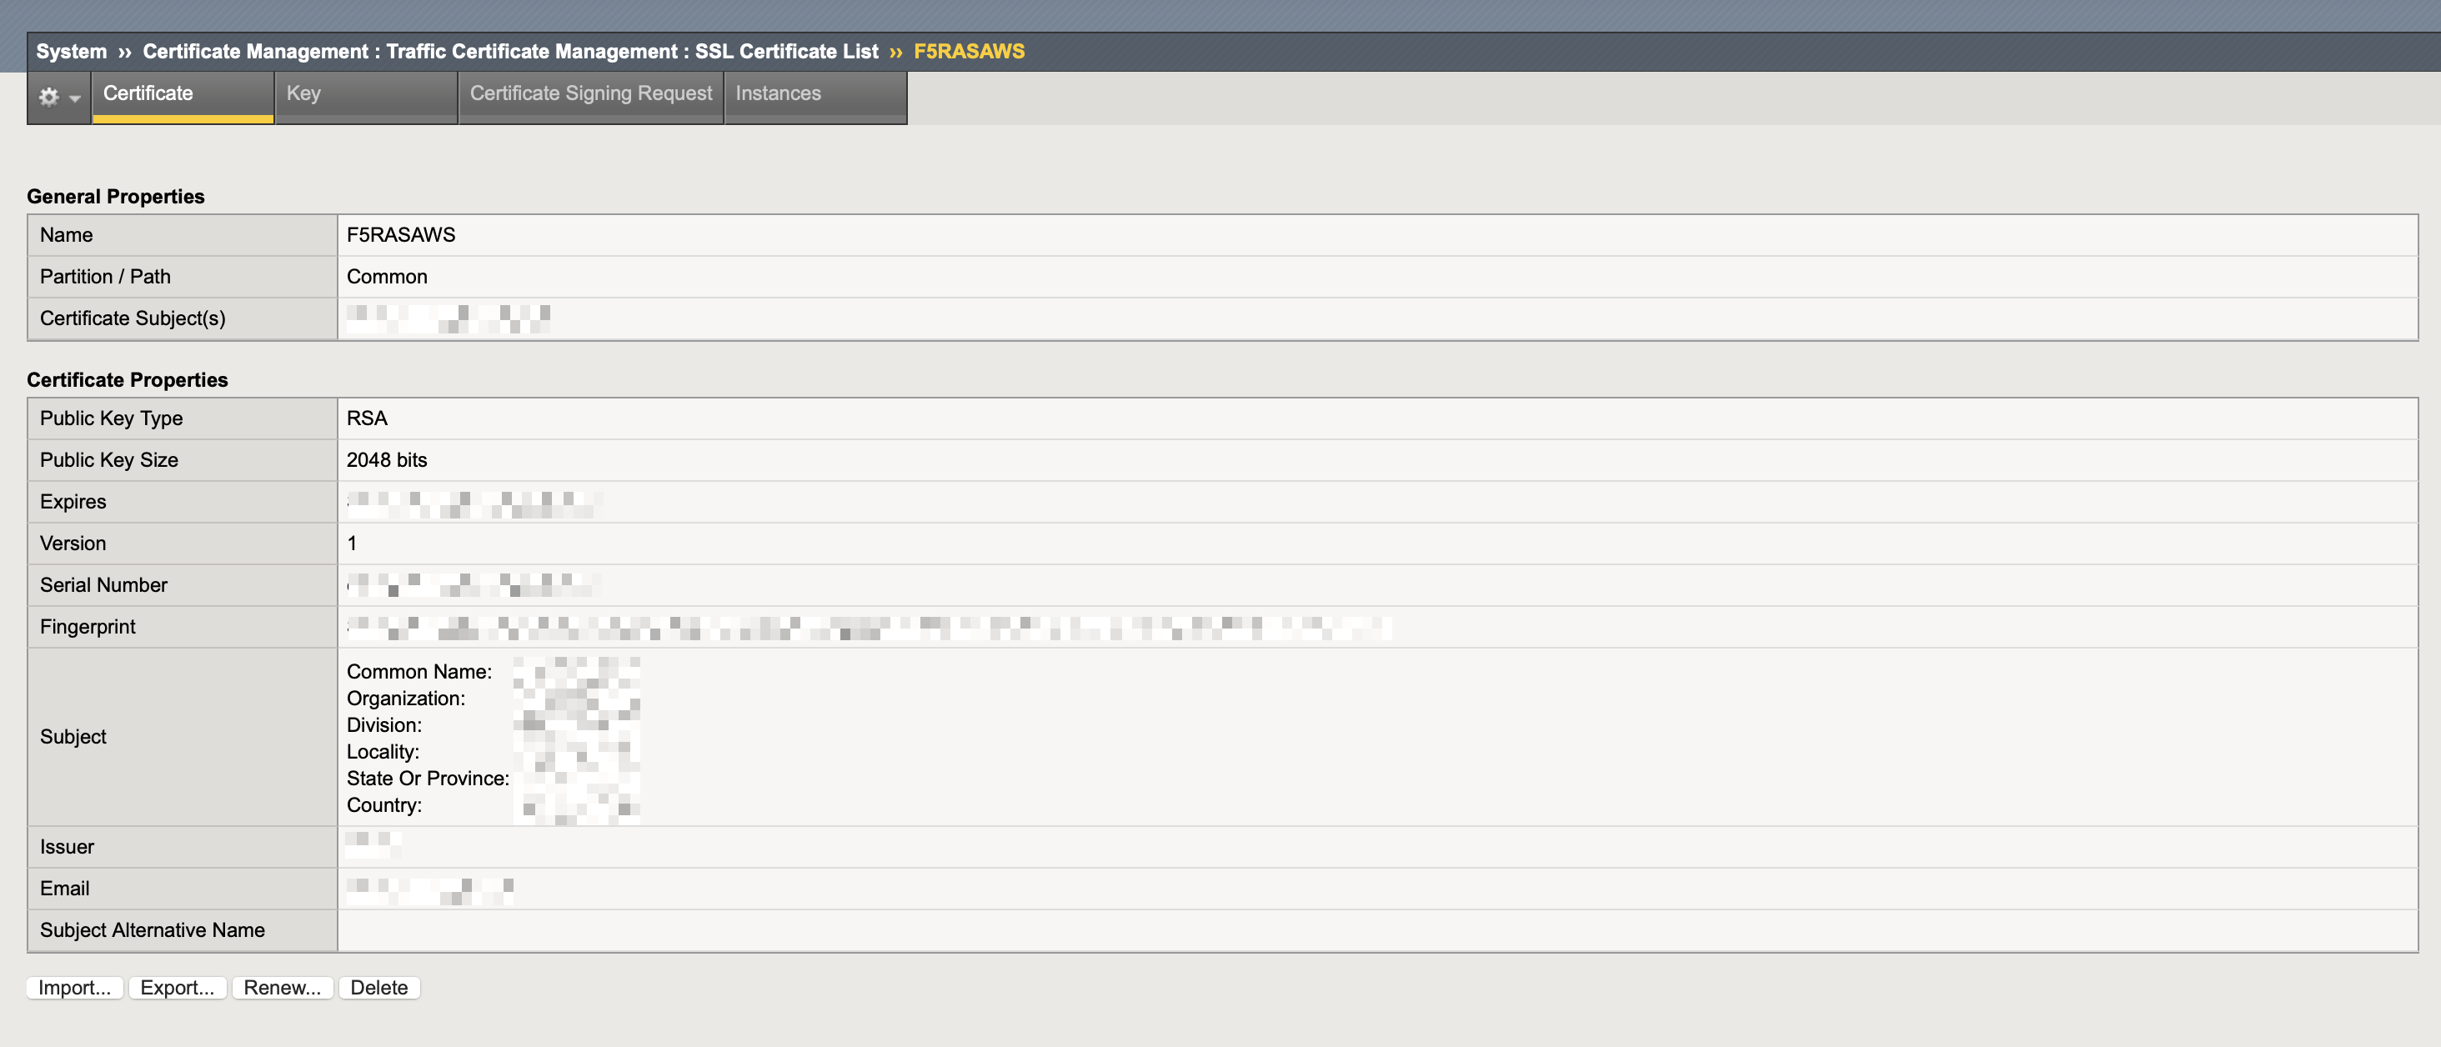Click the Renew... button
The image size is (2441, 1047).
pyautogui.click(x=283, y=987)
